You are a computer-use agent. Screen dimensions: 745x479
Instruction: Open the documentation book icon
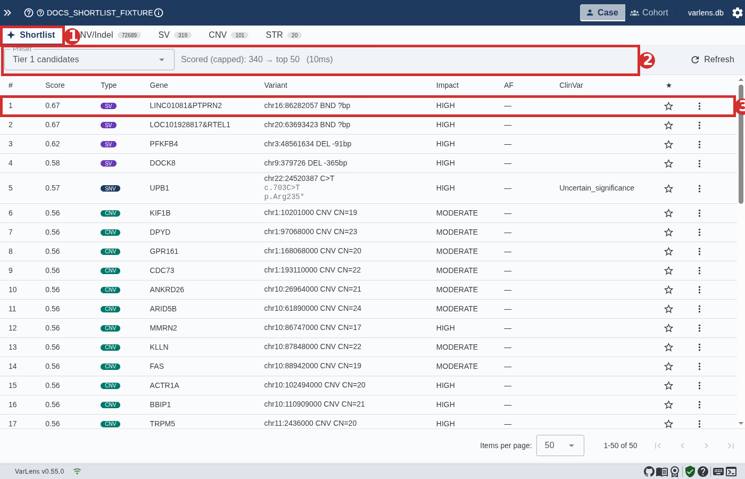pos(662,472)
